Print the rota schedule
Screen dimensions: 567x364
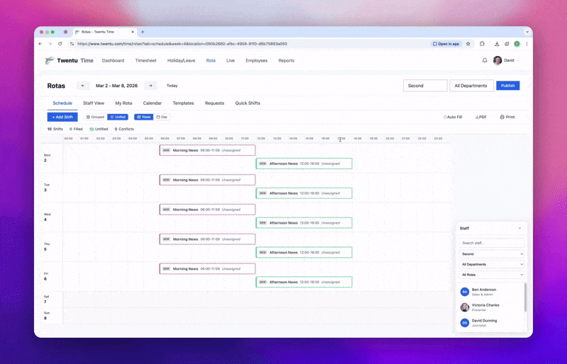[x=507, y=117]
